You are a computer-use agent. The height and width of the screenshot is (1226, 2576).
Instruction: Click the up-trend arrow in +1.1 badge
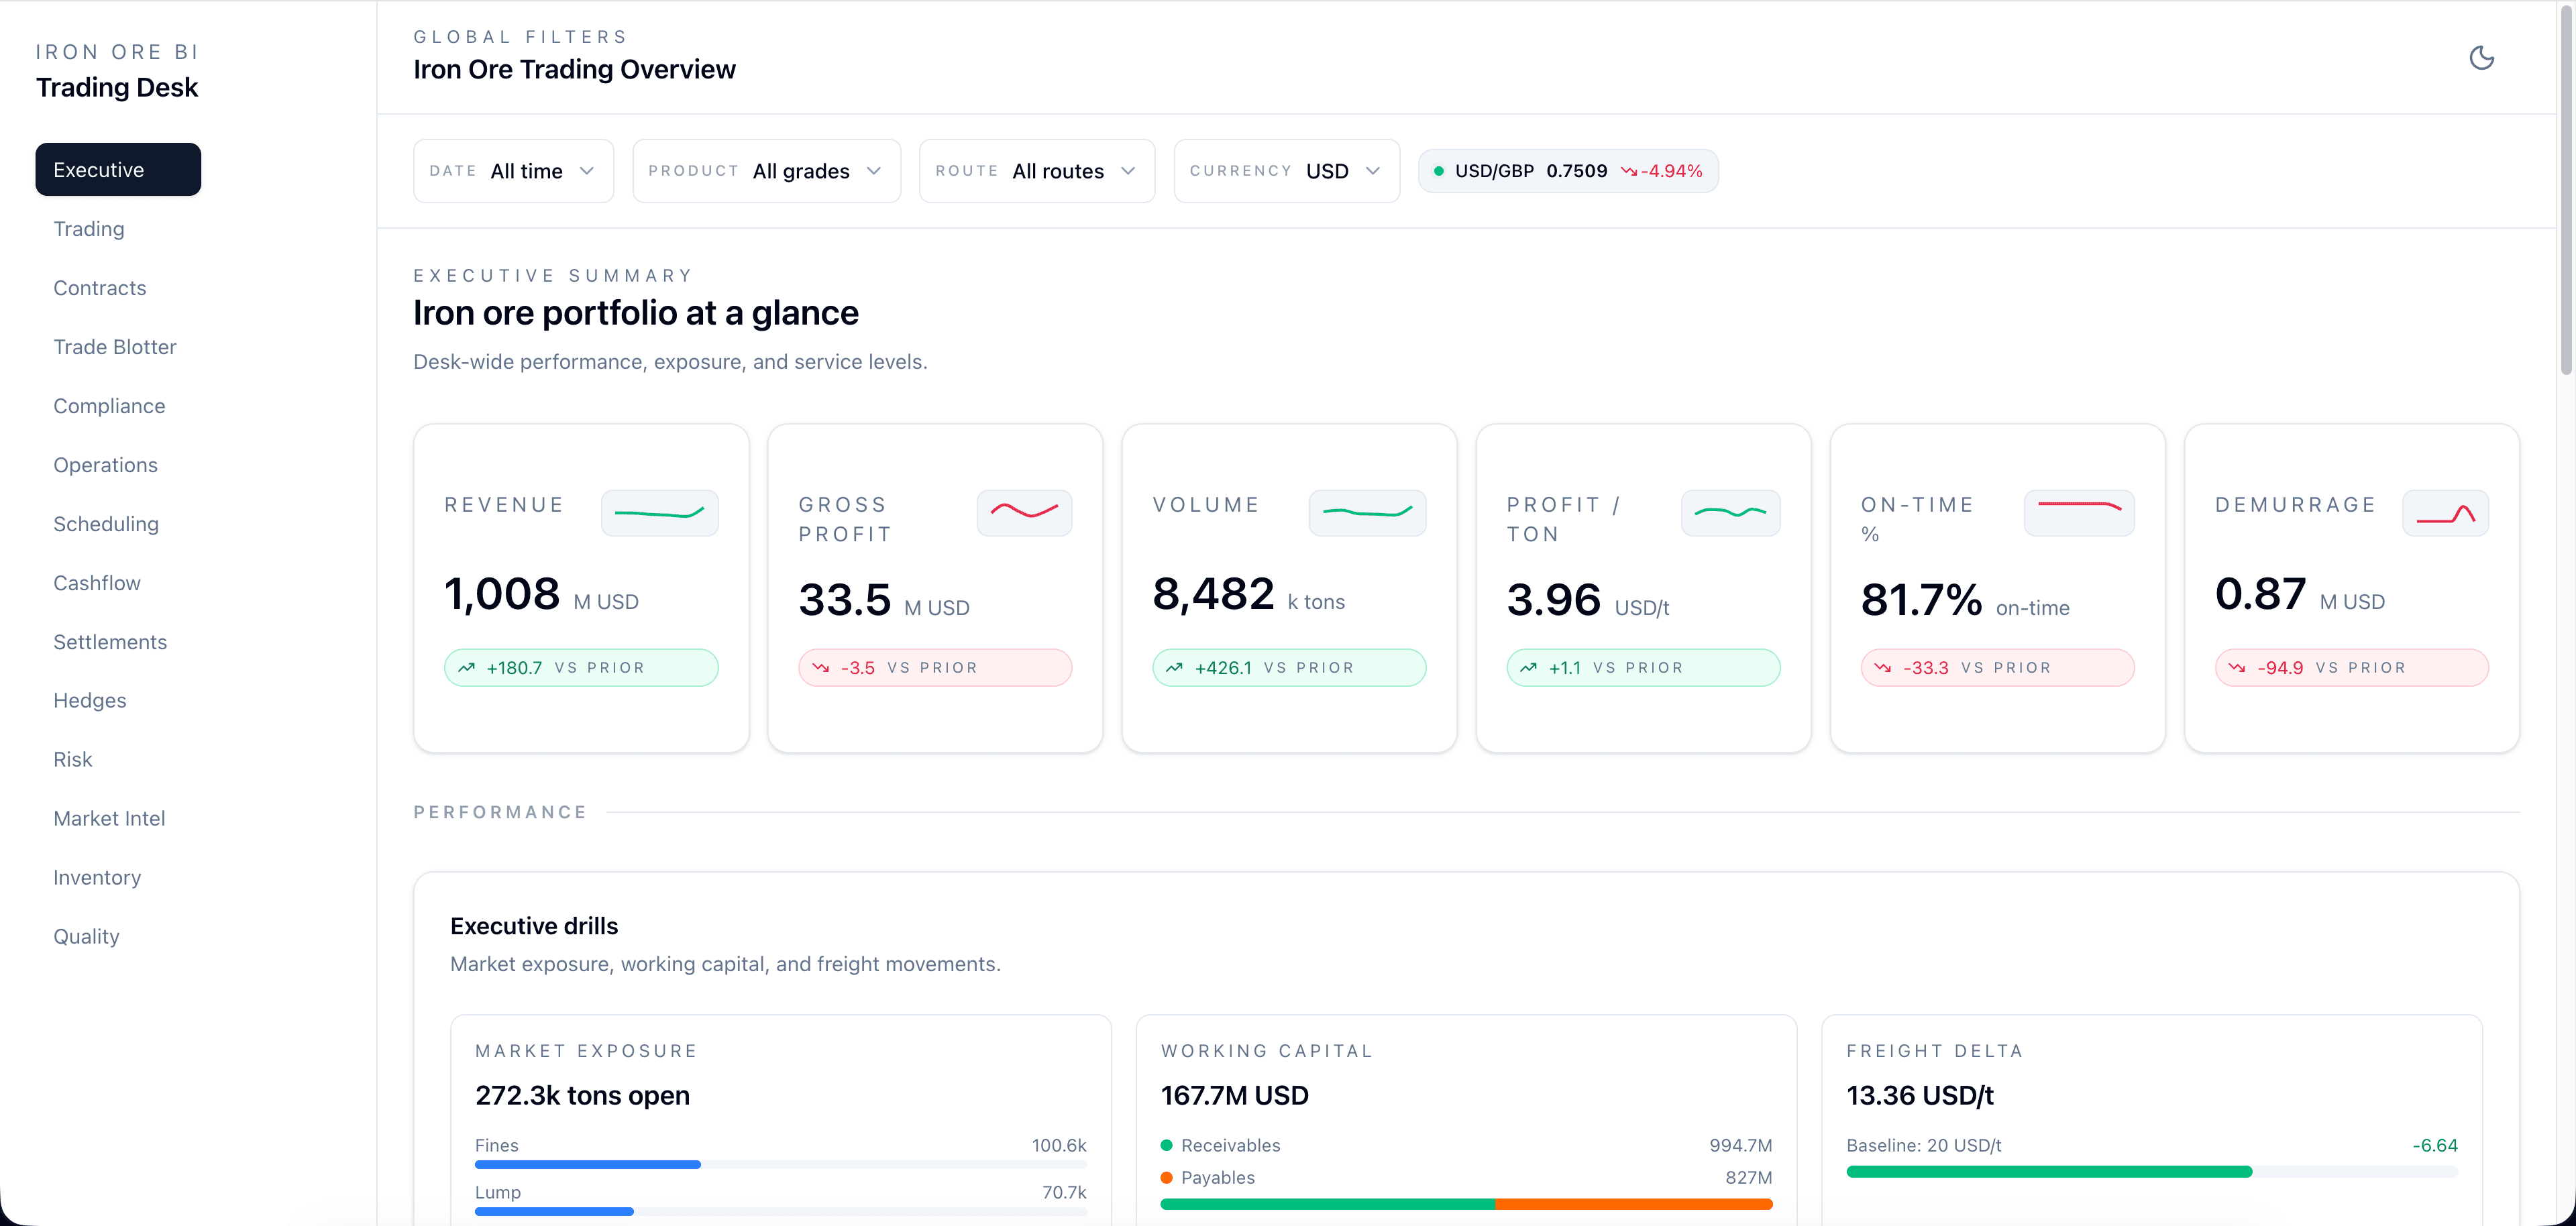1528,668
